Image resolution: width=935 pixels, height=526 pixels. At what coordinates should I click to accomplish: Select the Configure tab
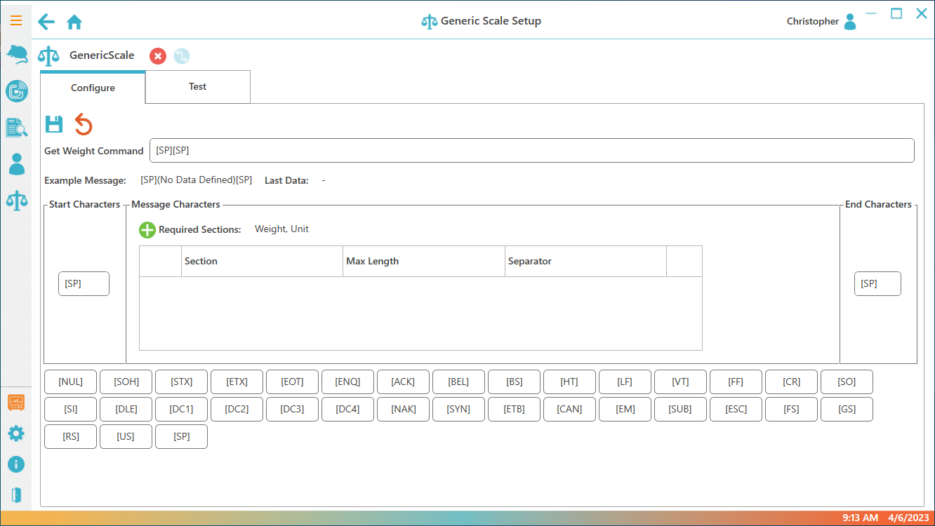tap(93, 88)
